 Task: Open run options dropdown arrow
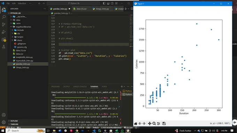129,9
